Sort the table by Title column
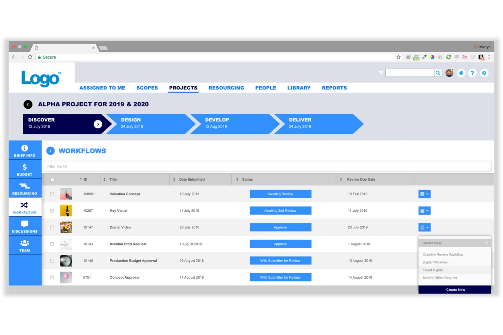 coord(110,180)
